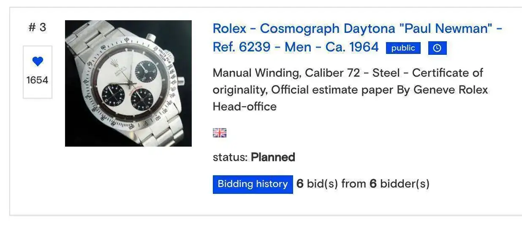Click the "Manual Winding, Caliber 72" description text
This screenshot has height=225, width=522.
coord(286,73)
